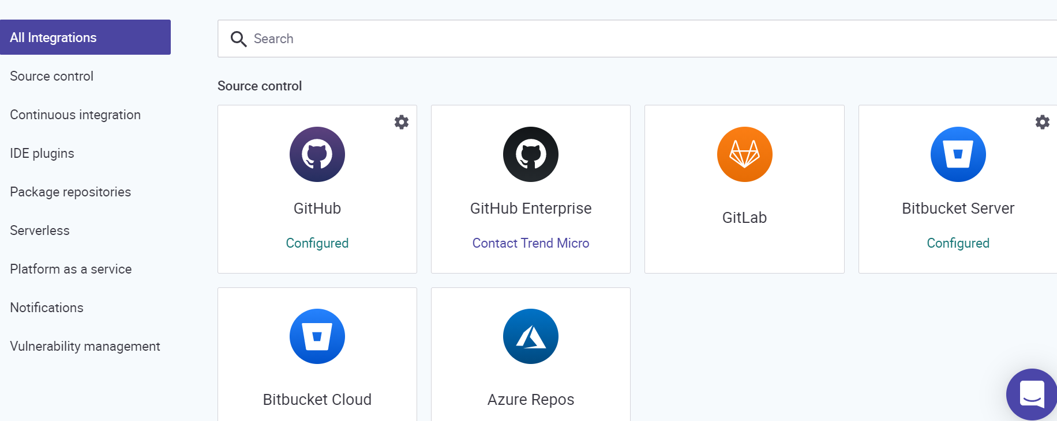
Task: Click the GitHub Enterprise black logo
Action: (531, 154)
